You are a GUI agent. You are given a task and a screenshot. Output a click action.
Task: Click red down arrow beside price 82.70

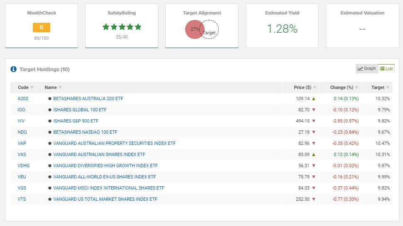click(x=313, y=110)
